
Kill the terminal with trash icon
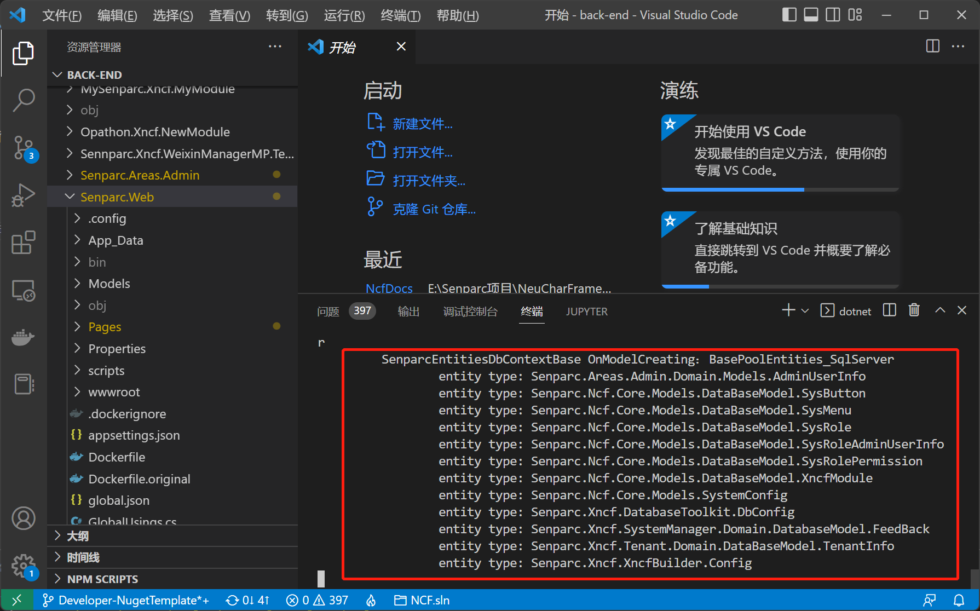[x=914, y=310]
